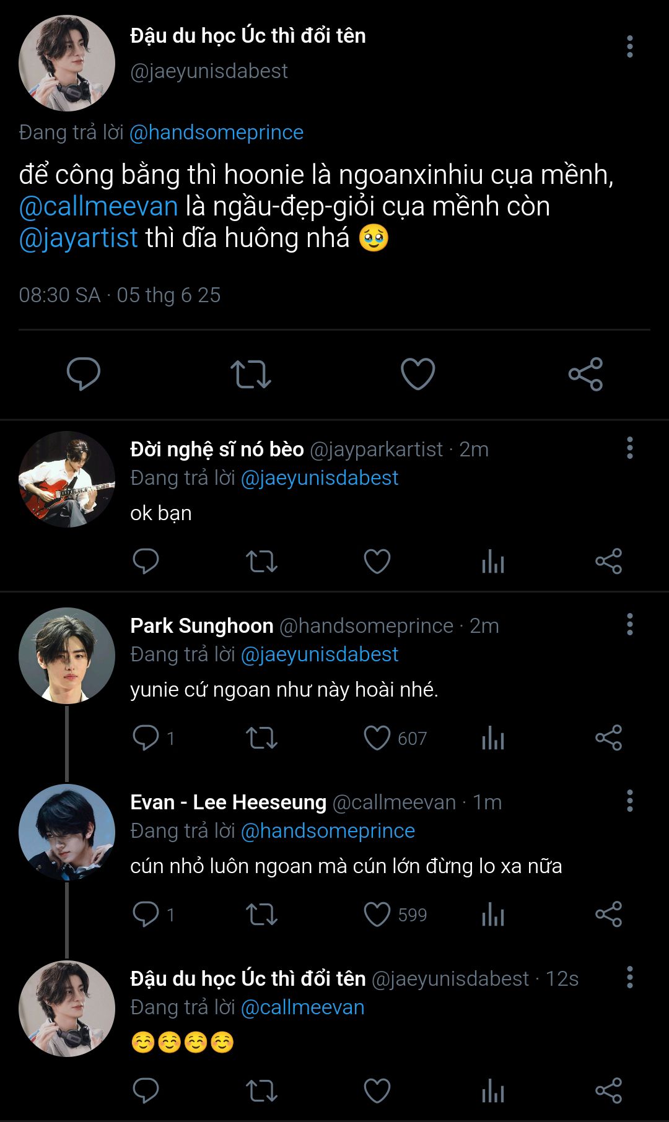This screenshot has width=669, height=1122.
Task: Tap the guitar-player avatar of @jayparkartist
Action: click(67, 479)
